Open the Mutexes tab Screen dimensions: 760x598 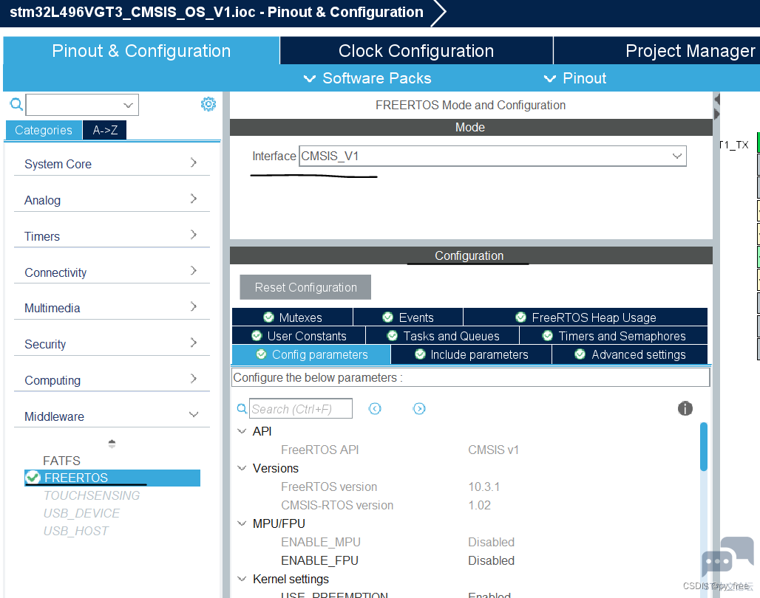tap(292, 317)
